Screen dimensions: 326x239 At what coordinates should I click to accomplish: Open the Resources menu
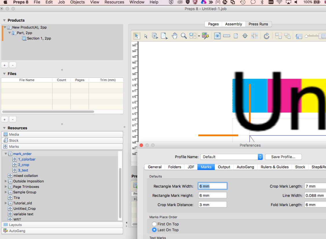coord(114,2)
